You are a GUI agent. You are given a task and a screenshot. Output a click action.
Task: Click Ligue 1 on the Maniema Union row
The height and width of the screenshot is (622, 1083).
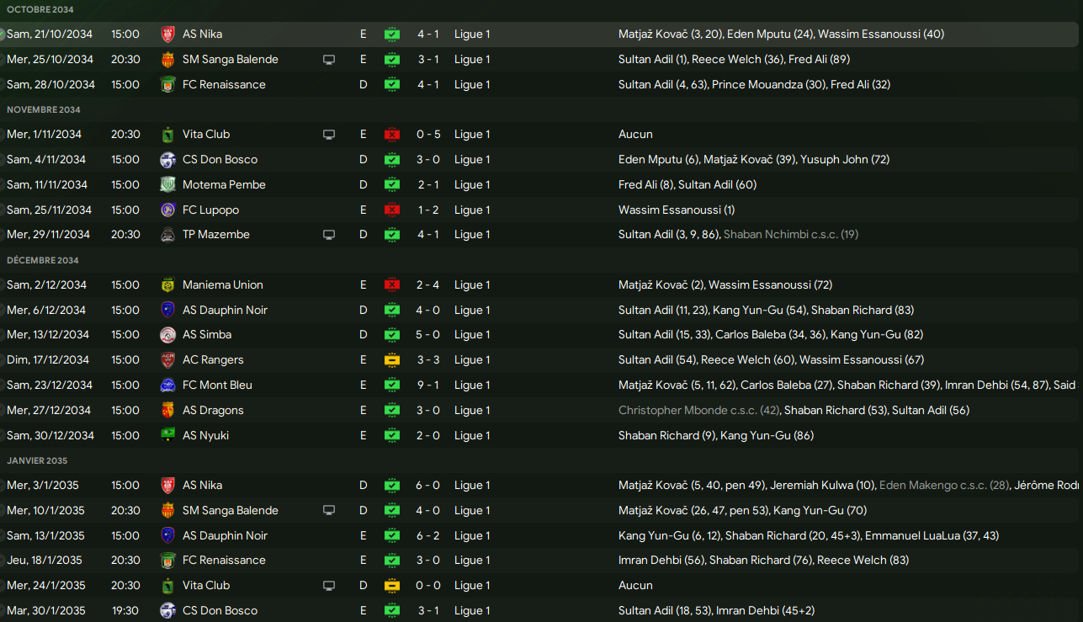click(x=471, y=284)
